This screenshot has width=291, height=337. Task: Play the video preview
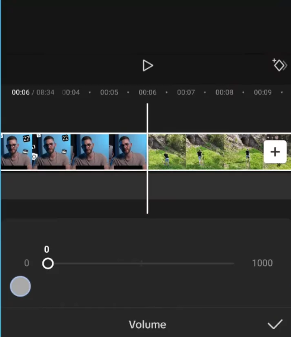[148, 66]
